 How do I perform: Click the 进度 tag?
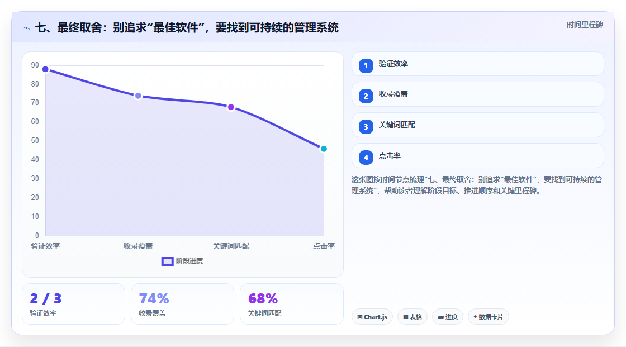coord(448,317)
